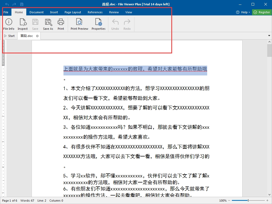Go to the Start tab
This screenshot has width=272, height=204.
pos(10,36)
